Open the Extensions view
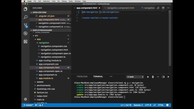This screenshot has width=194, height=109. click(25, 41)
